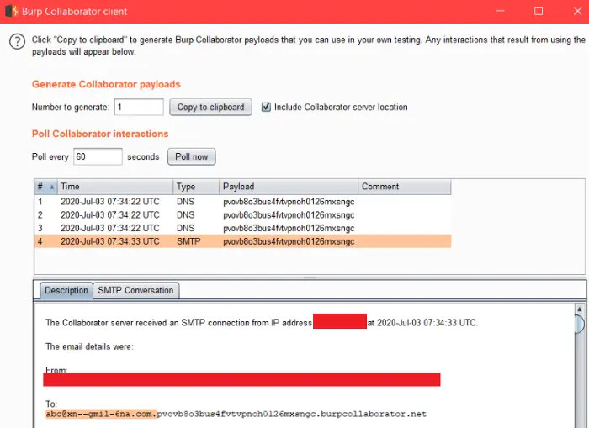Click the Comment column header

(x=405, y=187)
